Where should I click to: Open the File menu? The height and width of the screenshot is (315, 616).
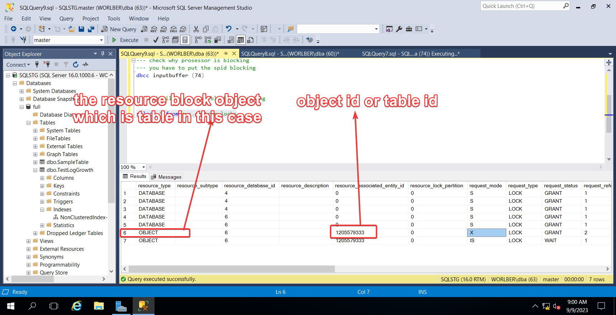pos(8,19)
